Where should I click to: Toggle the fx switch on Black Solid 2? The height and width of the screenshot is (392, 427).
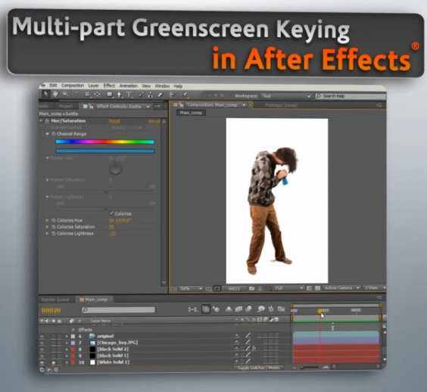coord(254,348)
